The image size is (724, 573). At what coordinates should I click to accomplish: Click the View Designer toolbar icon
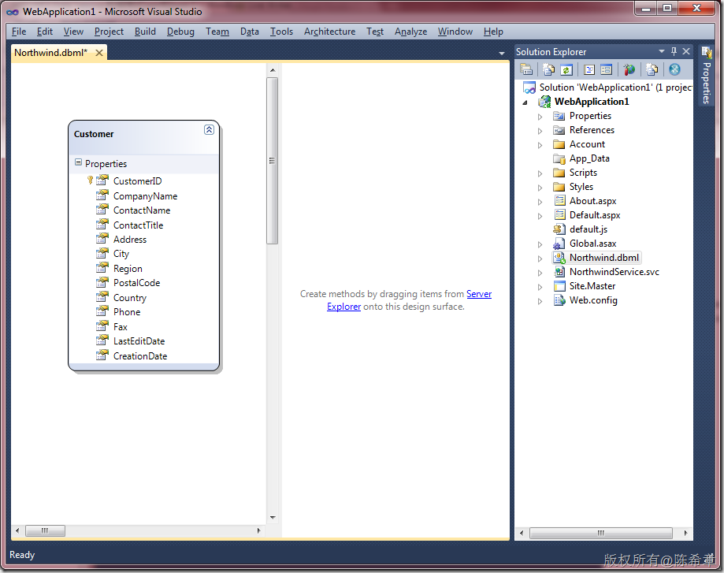(607, 70)
